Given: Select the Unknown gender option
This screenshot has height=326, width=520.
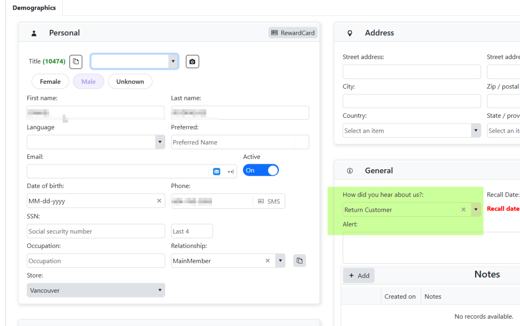Looking at the screenshot, I should pos(130,81).
